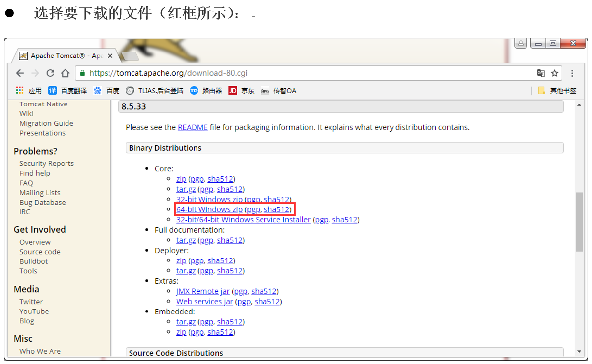Open Wiki in the sidebar
Image resolution: width=592 pixels, height=364 pixels.
click(26, 114)
